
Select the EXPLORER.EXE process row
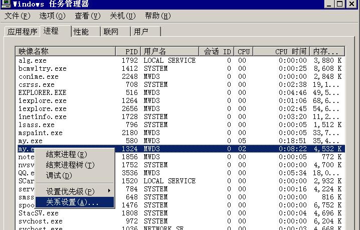click(x=42, y=92)
